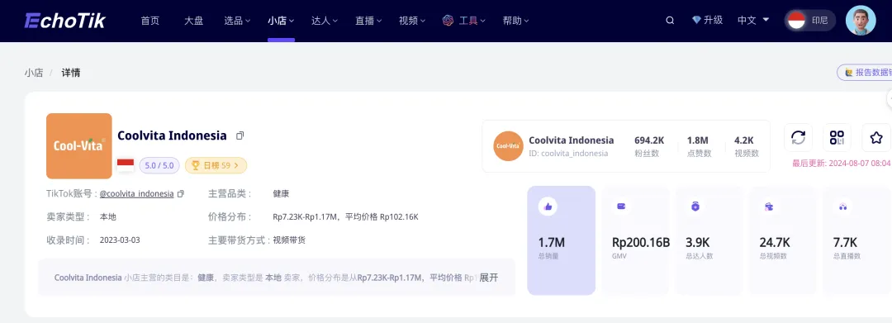Open the 视频 dropdown menu
The height and width of the screenshot is (323, 892).
[x=412, y=21]
